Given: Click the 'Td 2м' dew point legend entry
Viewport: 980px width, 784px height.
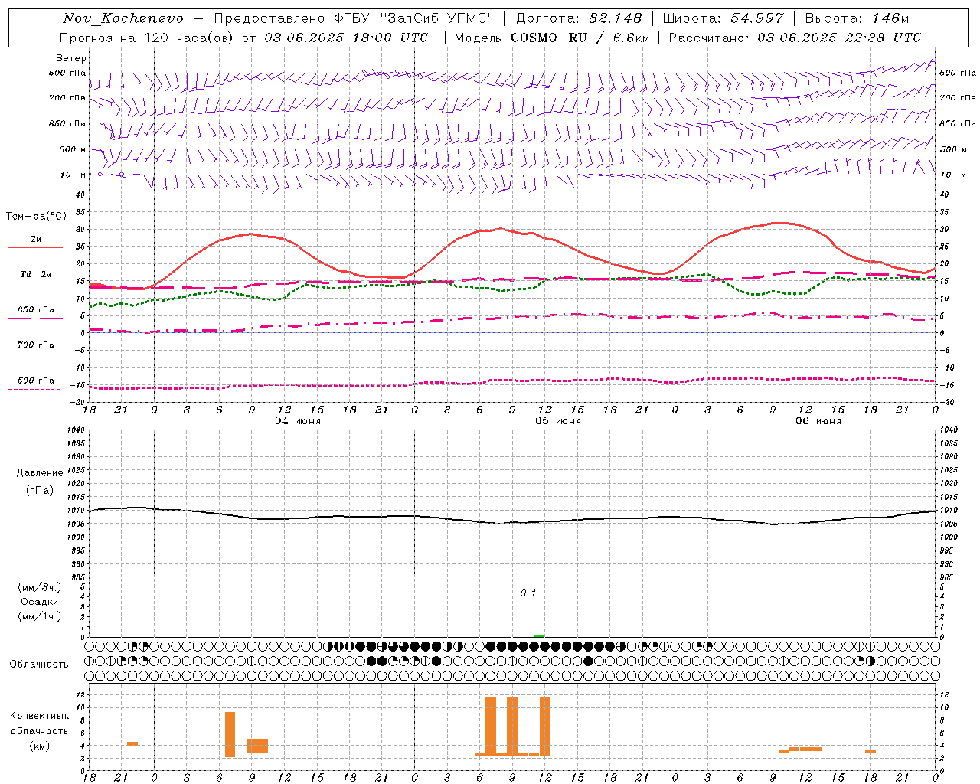Looking at the screenshot, I should (x=35, y=274).
